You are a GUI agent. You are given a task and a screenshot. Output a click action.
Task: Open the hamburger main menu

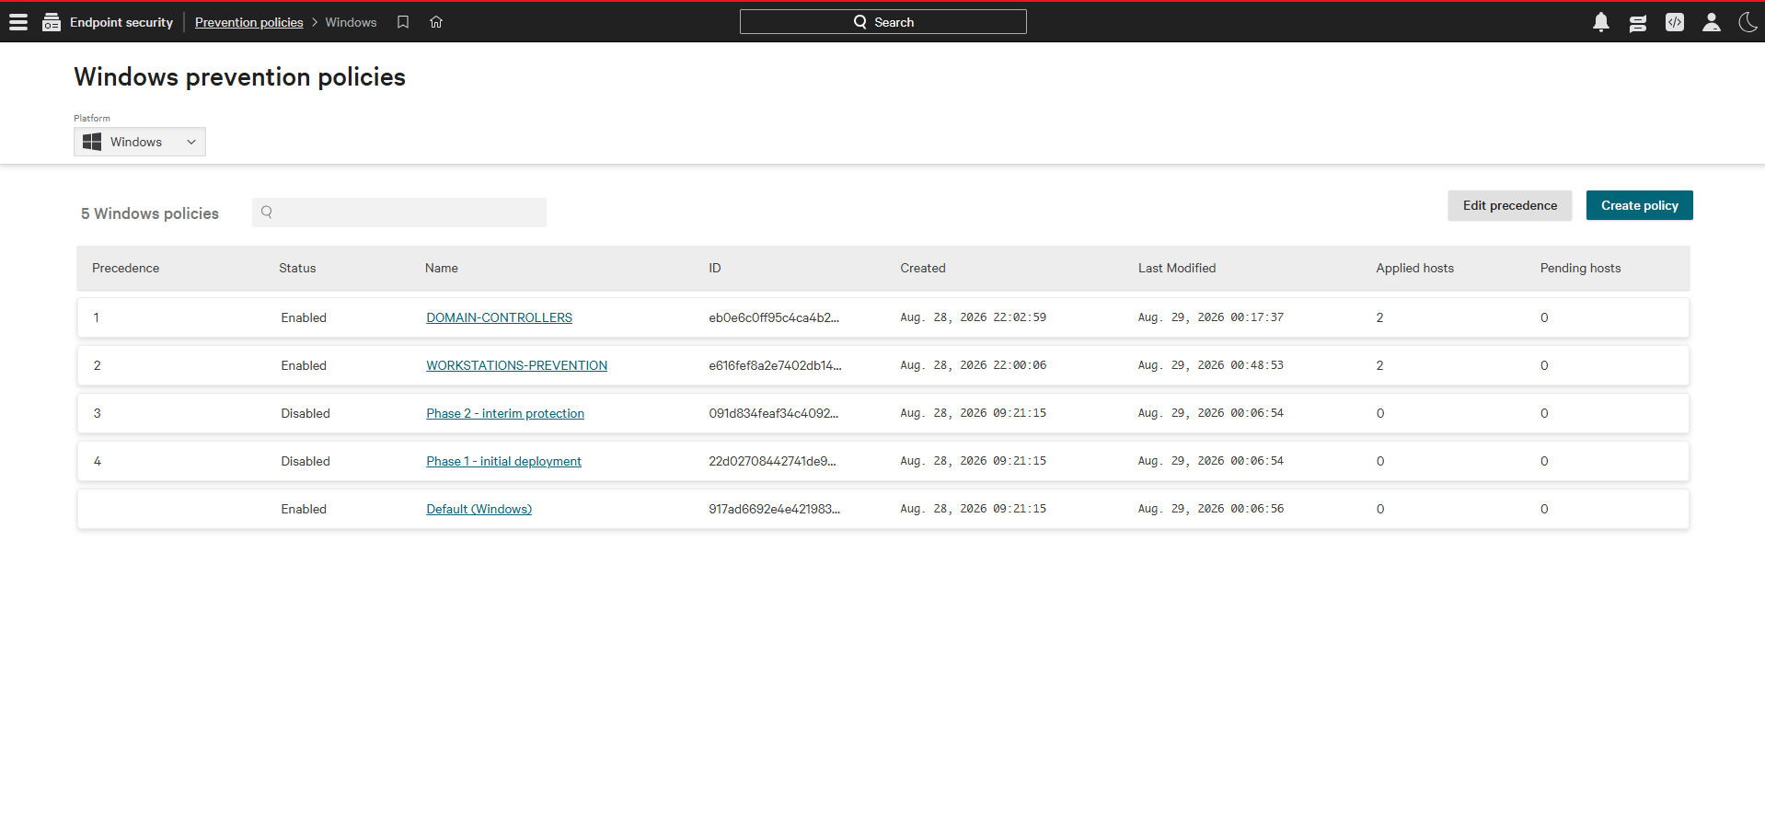tap(18, 22)
